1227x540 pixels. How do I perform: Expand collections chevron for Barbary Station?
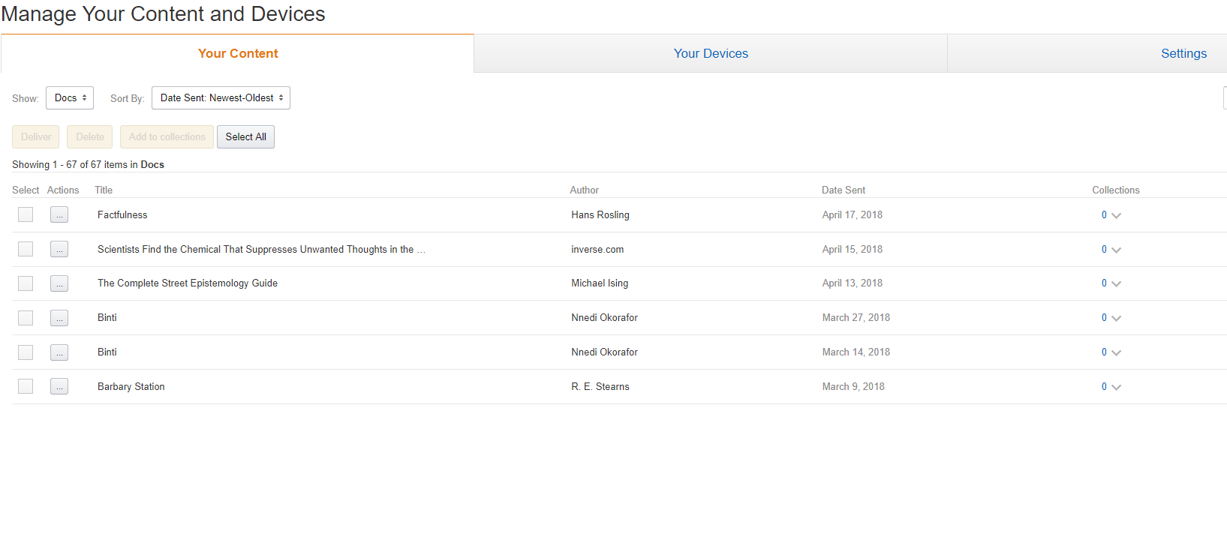tap(1116, 388)
